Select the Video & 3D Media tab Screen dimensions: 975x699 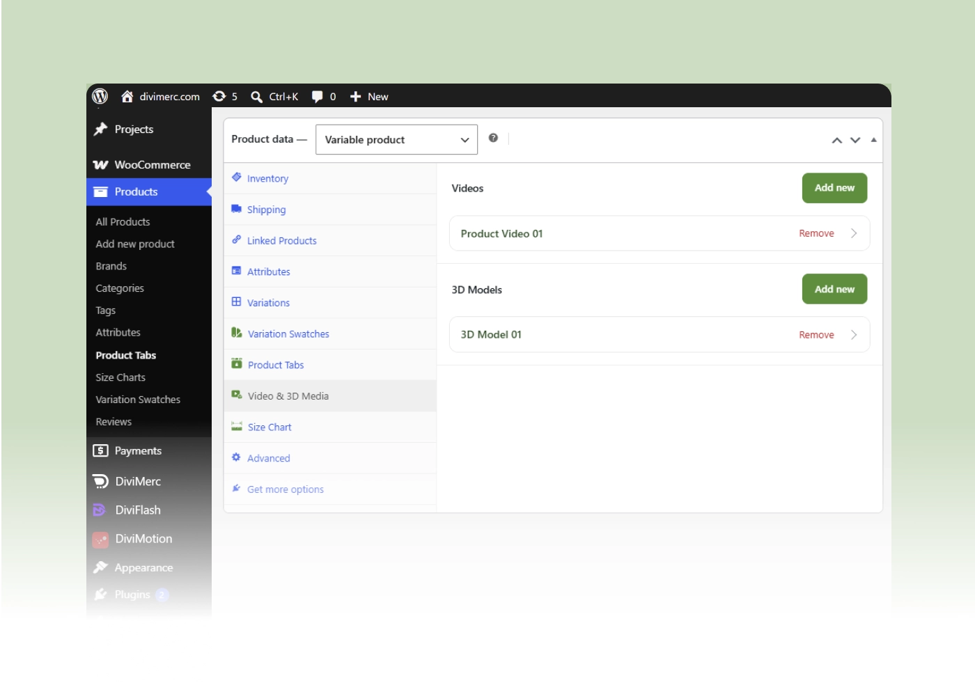coord(330,396)
